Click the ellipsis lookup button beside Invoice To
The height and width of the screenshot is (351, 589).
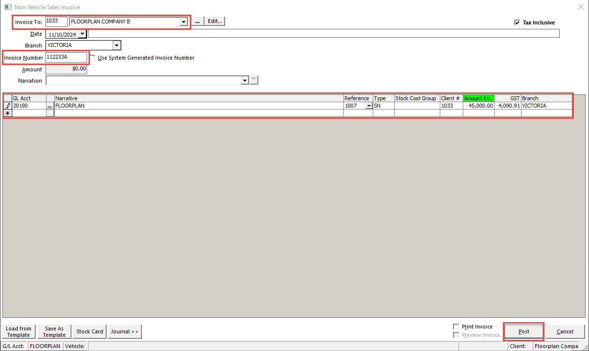click(197, 22)
